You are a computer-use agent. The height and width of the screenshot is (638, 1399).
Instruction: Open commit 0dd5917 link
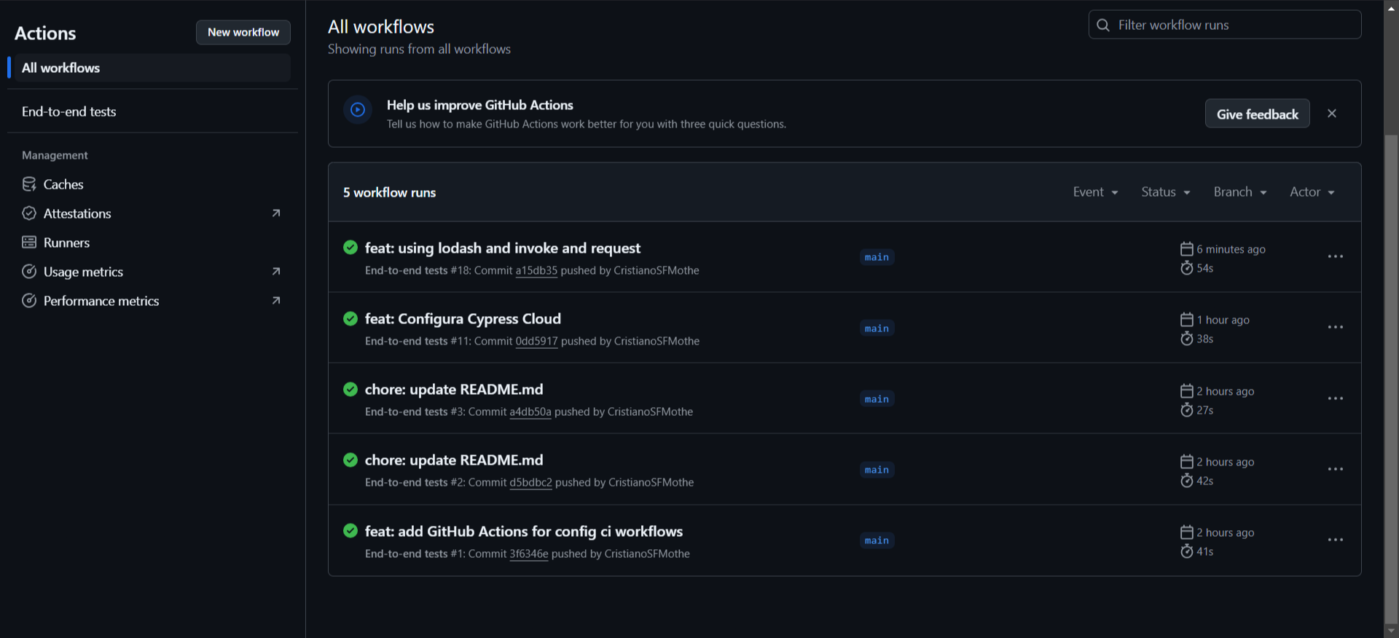(536, 341)
